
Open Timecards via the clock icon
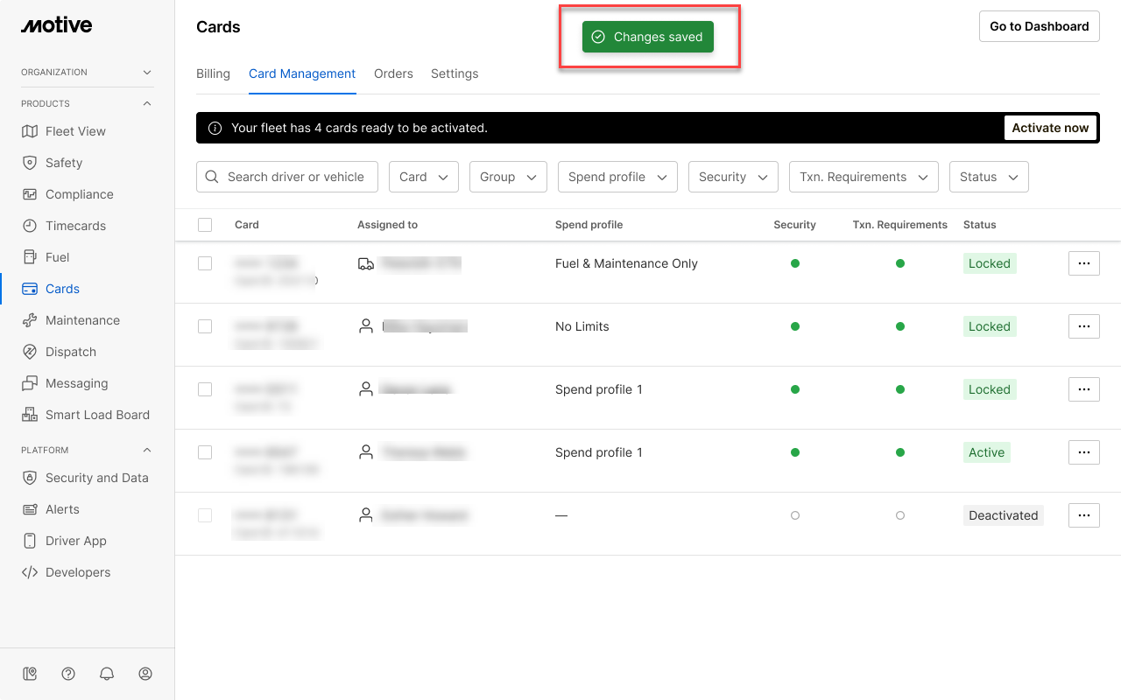(30, 226)
